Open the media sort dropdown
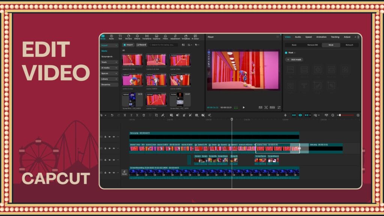 point(190,45)
